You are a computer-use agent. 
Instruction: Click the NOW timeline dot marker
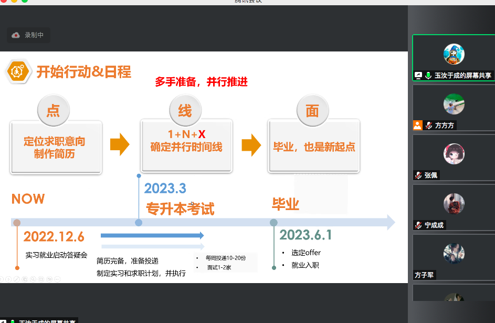tap(17, 223)
